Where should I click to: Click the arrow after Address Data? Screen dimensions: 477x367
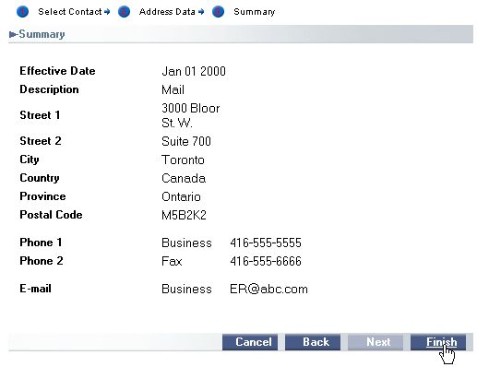[201, 12]
